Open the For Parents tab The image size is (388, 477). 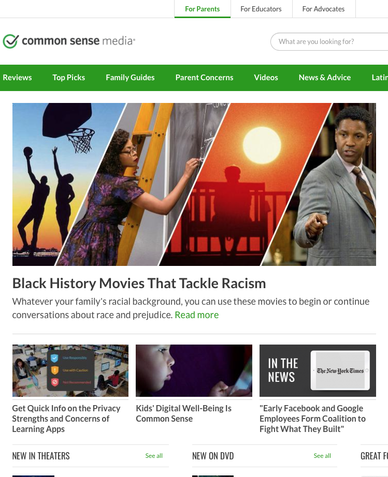coord(202,9)
